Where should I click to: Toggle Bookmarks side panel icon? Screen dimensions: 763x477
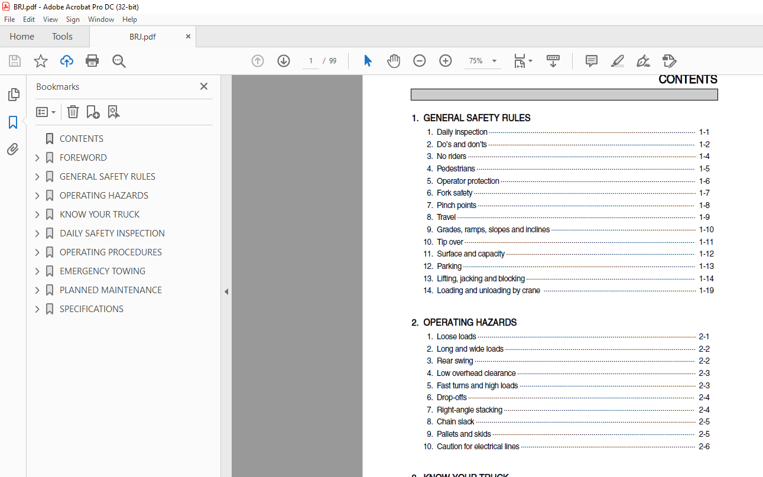[x=13, y=122]
